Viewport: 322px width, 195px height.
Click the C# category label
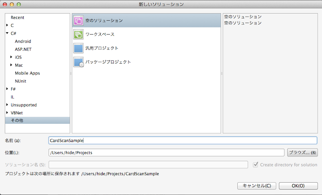(x=13, y=33)
